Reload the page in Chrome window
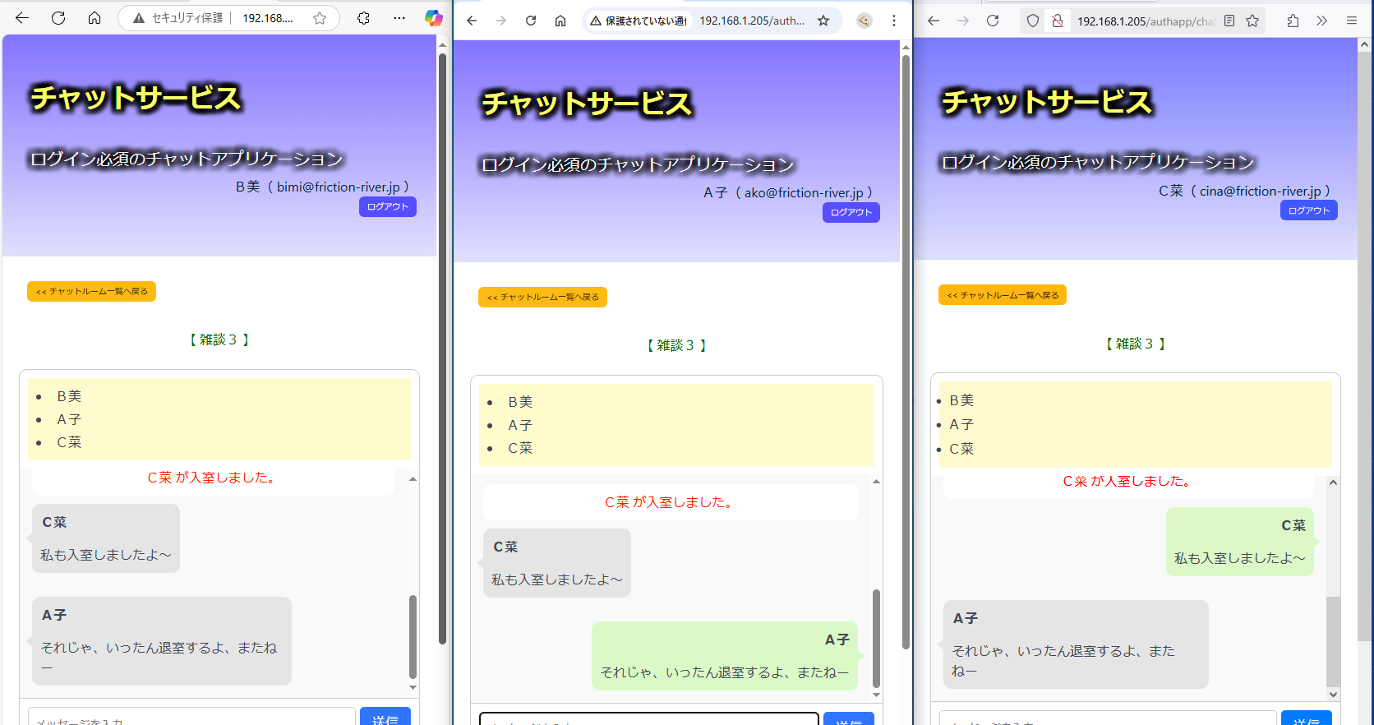 [x=531, y=21]
